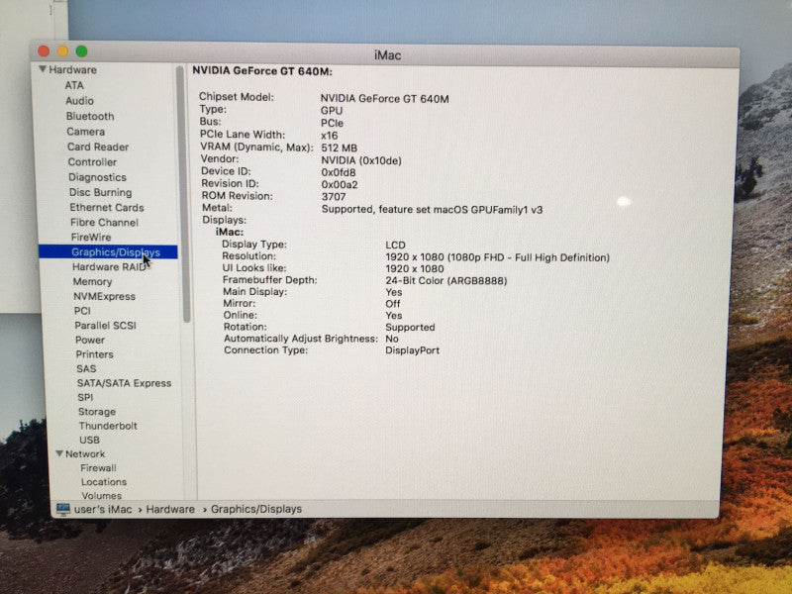Viewport: 792px width, 594px height.
Task: Click Graphics/Displays in the path bar
Action: click(x=256, y=509)
